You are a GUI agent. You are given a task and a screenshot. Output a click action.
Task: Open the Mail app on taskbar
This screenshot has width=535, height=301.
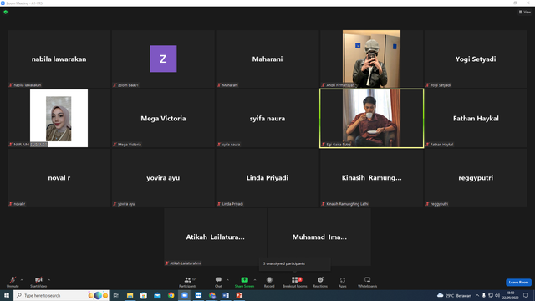click(x=157, y=295)
